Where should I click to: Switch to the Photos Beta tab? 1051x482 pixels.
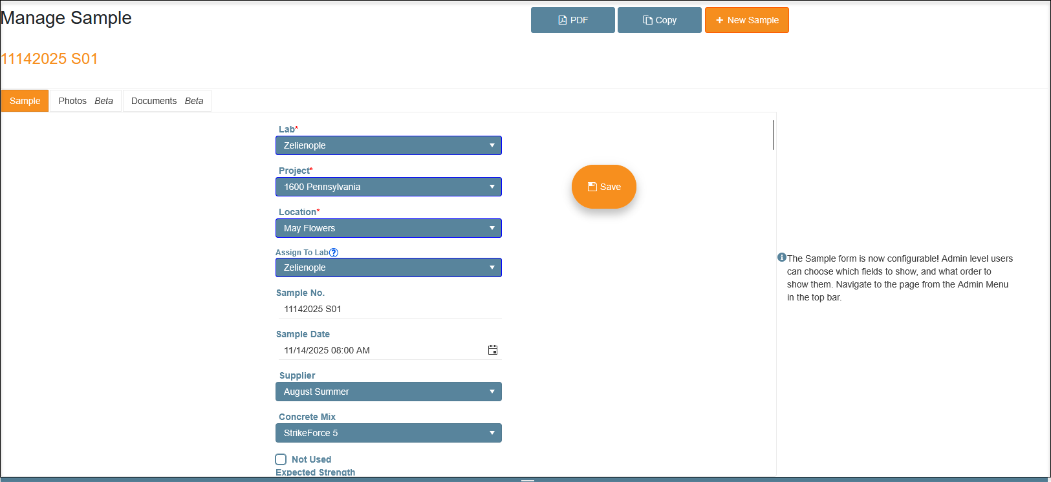pyautogui.click(x=85, y=101)
